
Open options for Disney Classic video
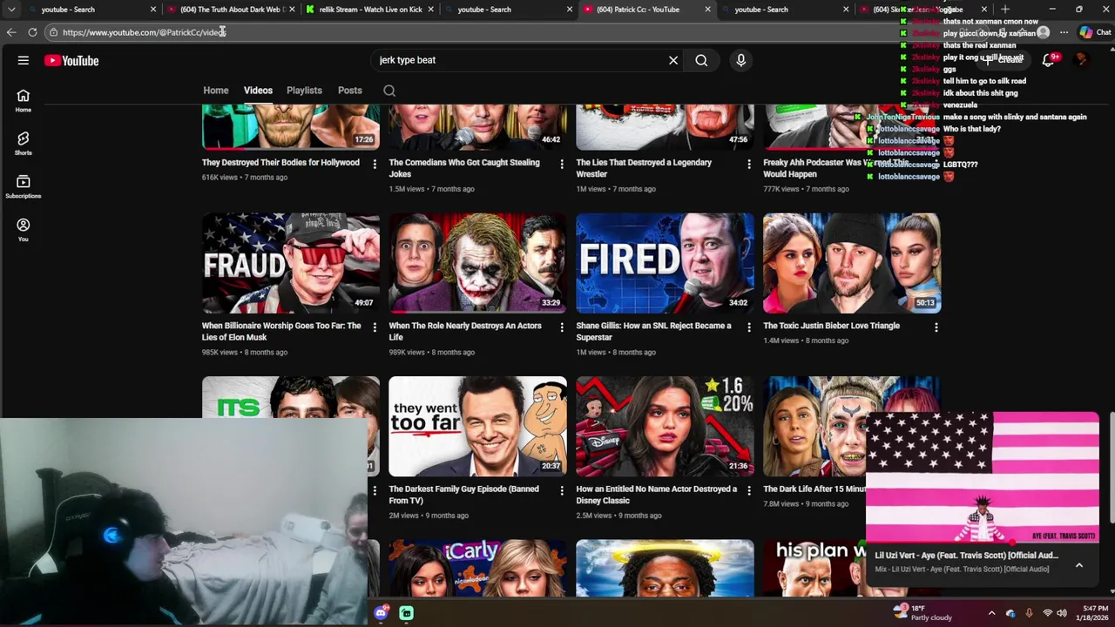(749, 490)
